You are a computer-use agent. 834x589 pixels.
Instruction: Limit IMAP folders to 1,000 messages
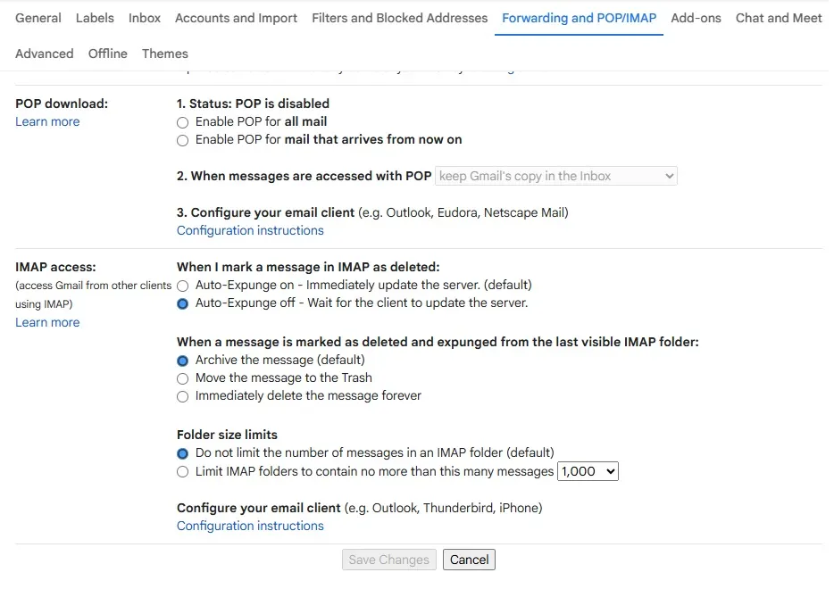182,471
